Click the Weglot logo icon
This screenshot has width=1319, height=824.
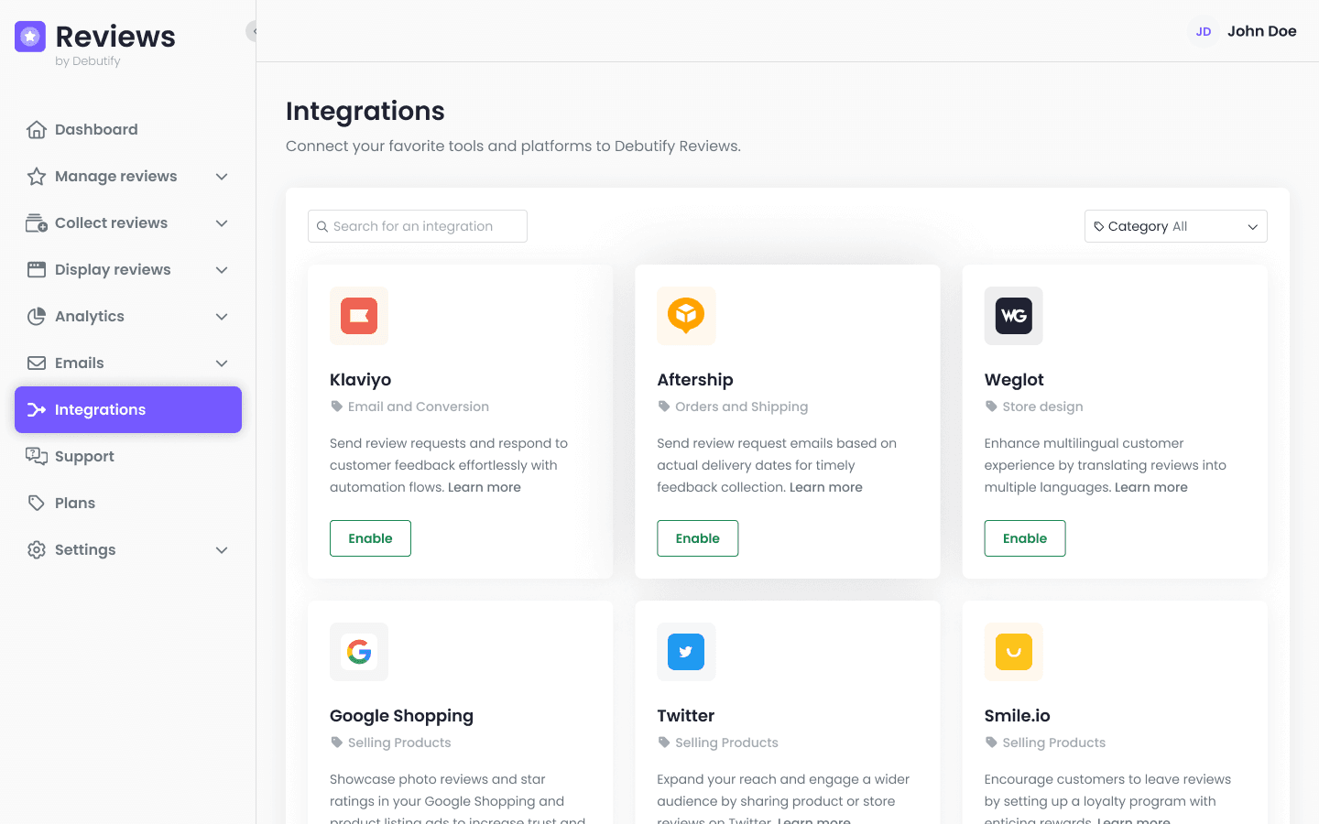tap(1014, 316)
